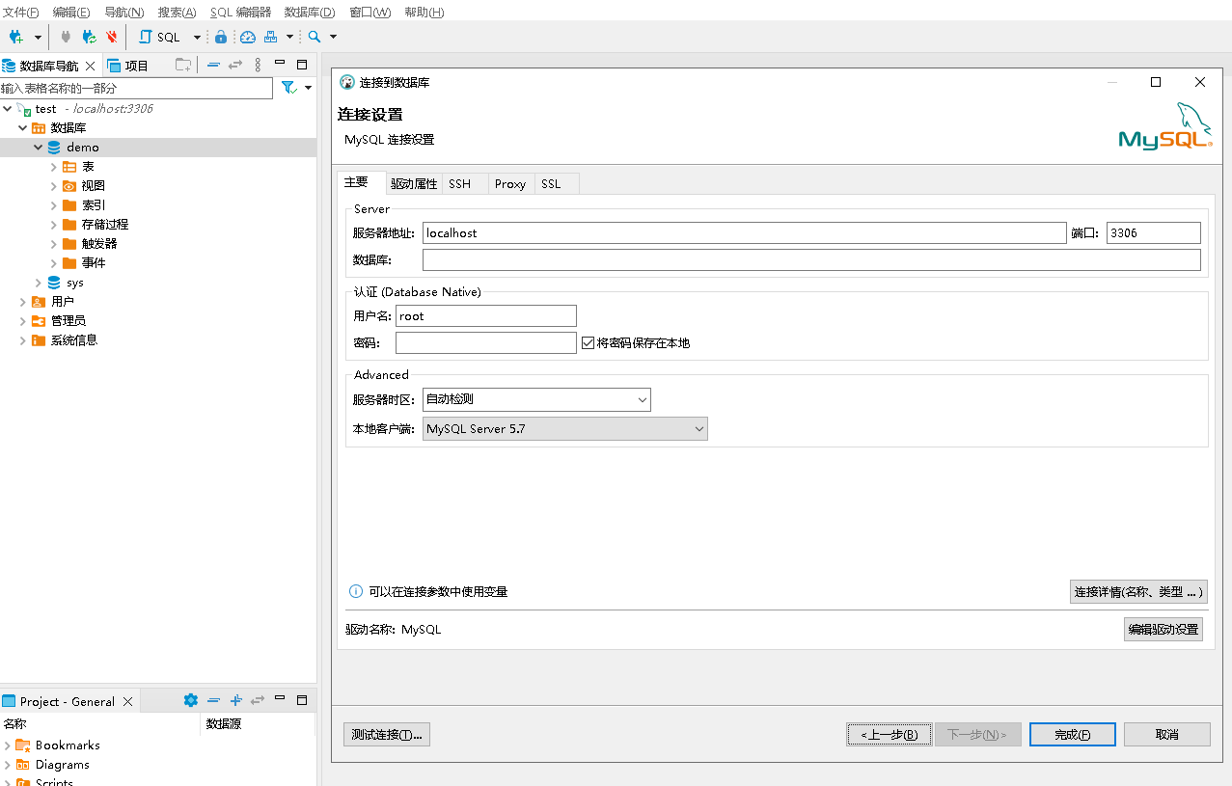
Task: Click the empty 数据库 name field
Action: [x=811, y=259]
